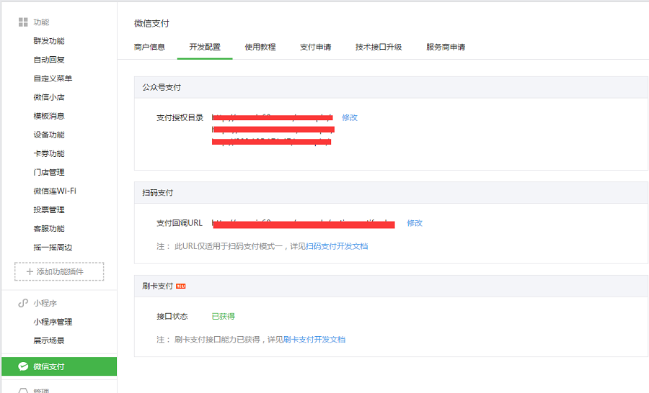This screenshot has width=649, height=393.
Task: Open 小程序管理 in the sidebar
Action: pyautogui.click(x=53, y=322)
